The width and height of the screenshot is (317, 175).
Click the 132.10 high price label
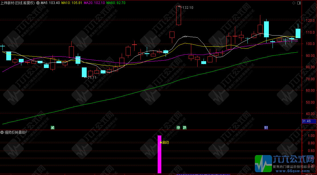click(188, 8)
